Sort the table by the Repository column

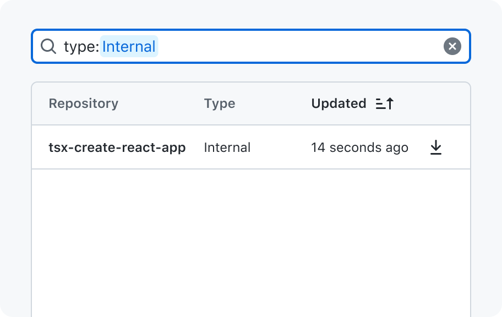(84, 103)
